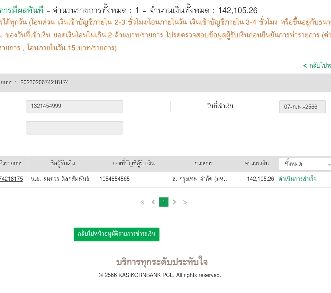This screenshot has height=293, width=331.
Task: Select recipient name น.อ. สมควร ดิลกสัมพันธ์
Action: click(60, 179)
